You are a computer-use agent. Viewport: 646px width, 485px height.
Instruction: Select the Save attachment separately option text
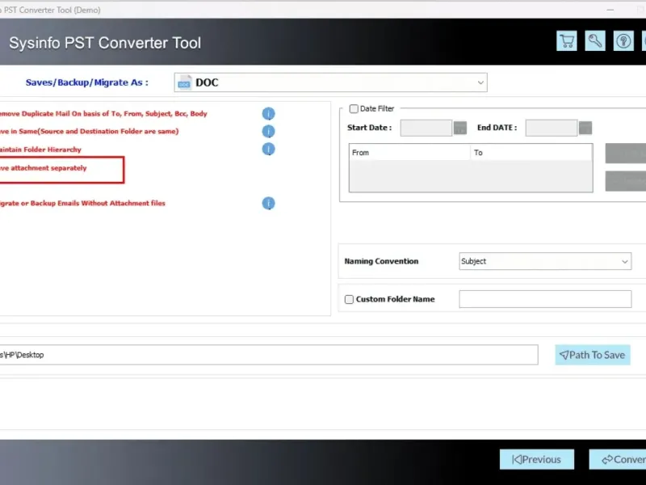click(x=44, y=168)
